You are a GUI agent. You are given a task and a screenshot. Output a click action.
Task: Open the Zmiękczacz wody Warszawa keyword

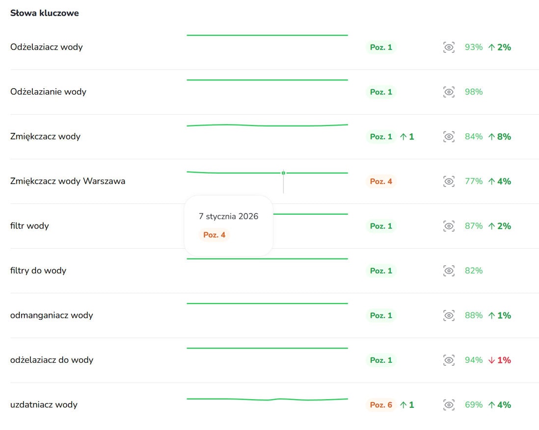(68, 181)
